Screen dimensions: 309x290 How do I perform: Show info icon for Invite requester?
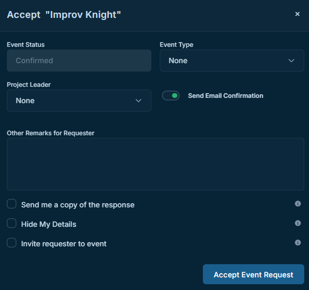point(297,243)
